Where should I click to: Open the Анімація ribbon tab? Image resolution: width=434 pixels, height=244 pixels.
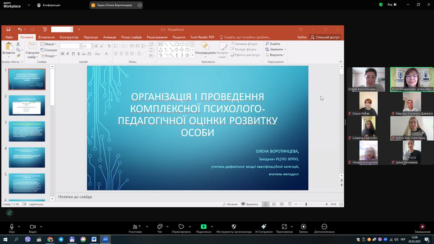tap(109, 37)
